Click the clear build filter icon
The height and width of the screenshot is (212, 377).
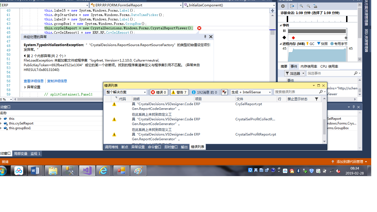[224, 92]
